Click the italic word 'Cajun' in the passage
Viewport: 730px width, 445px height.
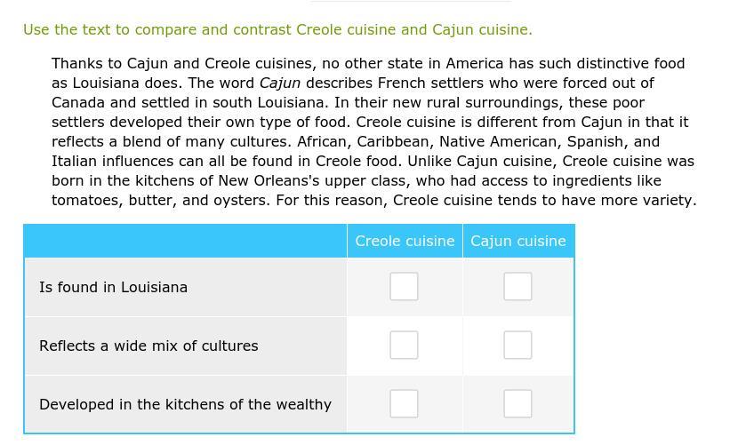(x=280, y=83)
